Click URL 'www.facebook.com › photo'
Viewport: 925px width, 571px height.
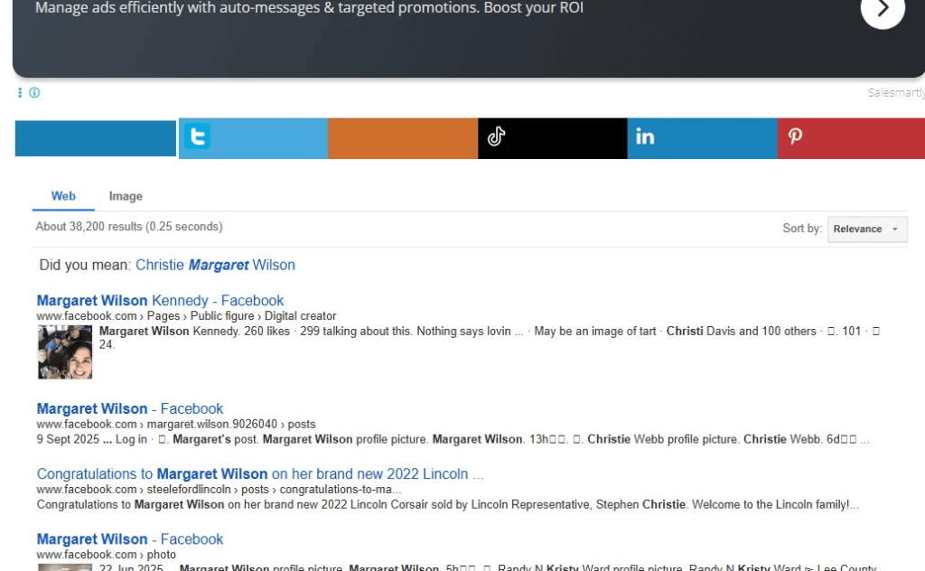coord(107,555)
